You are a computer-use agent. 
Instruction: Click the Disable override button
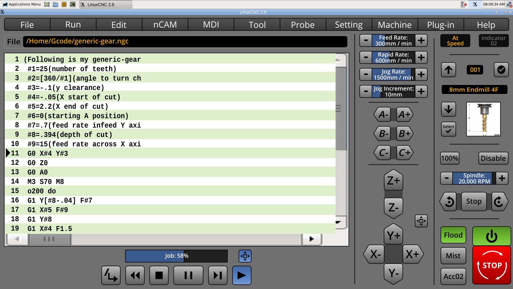click(493, 158)
